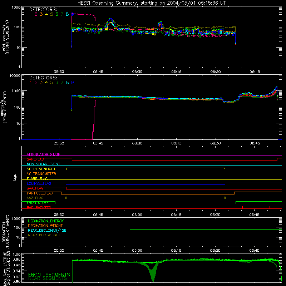Click the 05:45 tick label under the rear segments plot
Image resolution: width=286 pixels, height=286 pixels.
pyautogui.click(x=98, y=143)
